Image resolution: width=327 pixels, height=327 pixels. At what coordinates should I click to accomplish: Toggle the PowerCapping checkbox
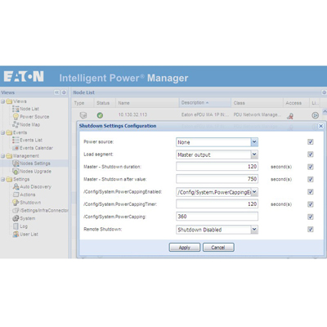311,217
